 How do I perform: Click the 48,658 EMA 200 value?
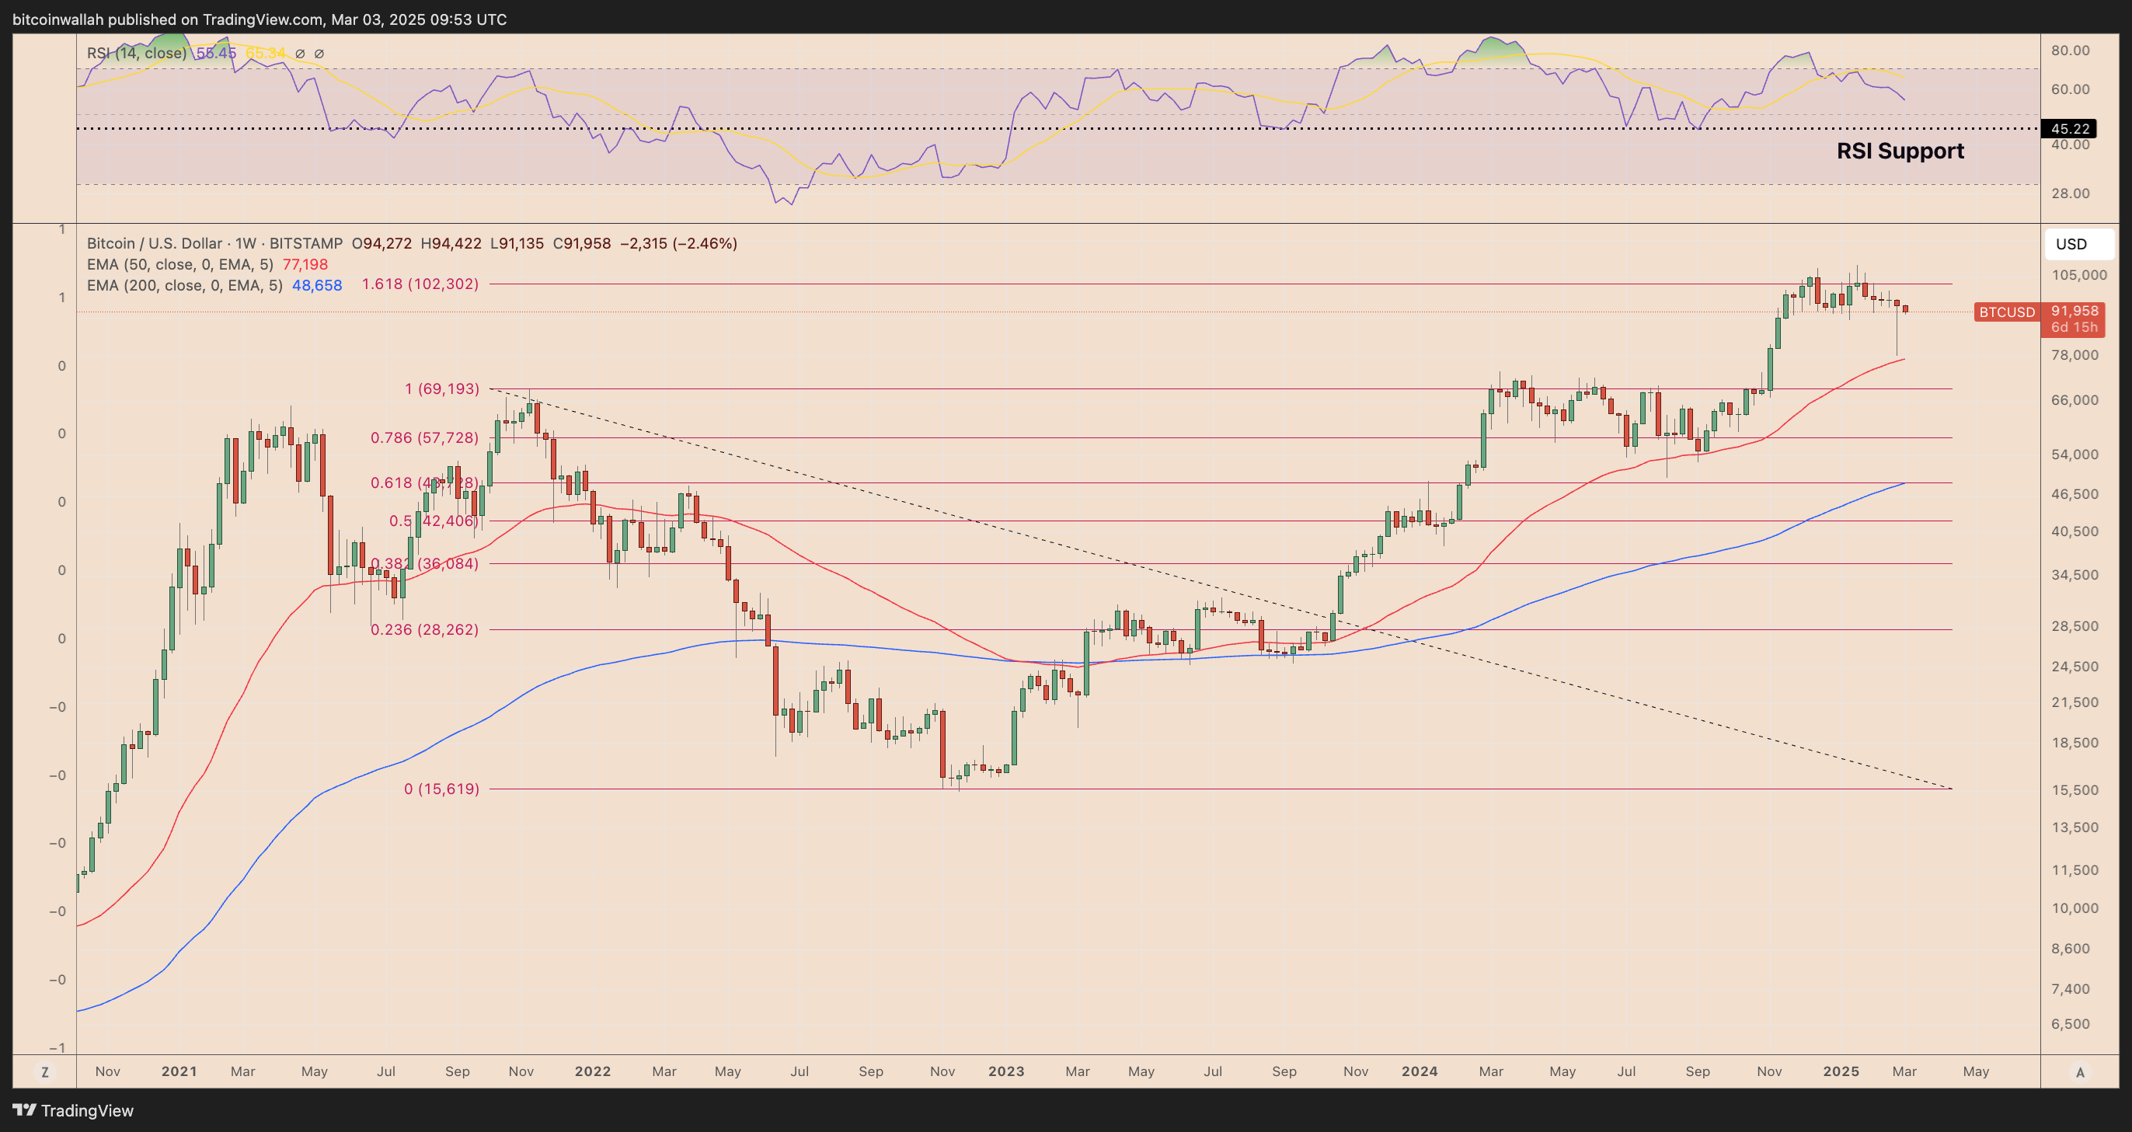point(317,285)
